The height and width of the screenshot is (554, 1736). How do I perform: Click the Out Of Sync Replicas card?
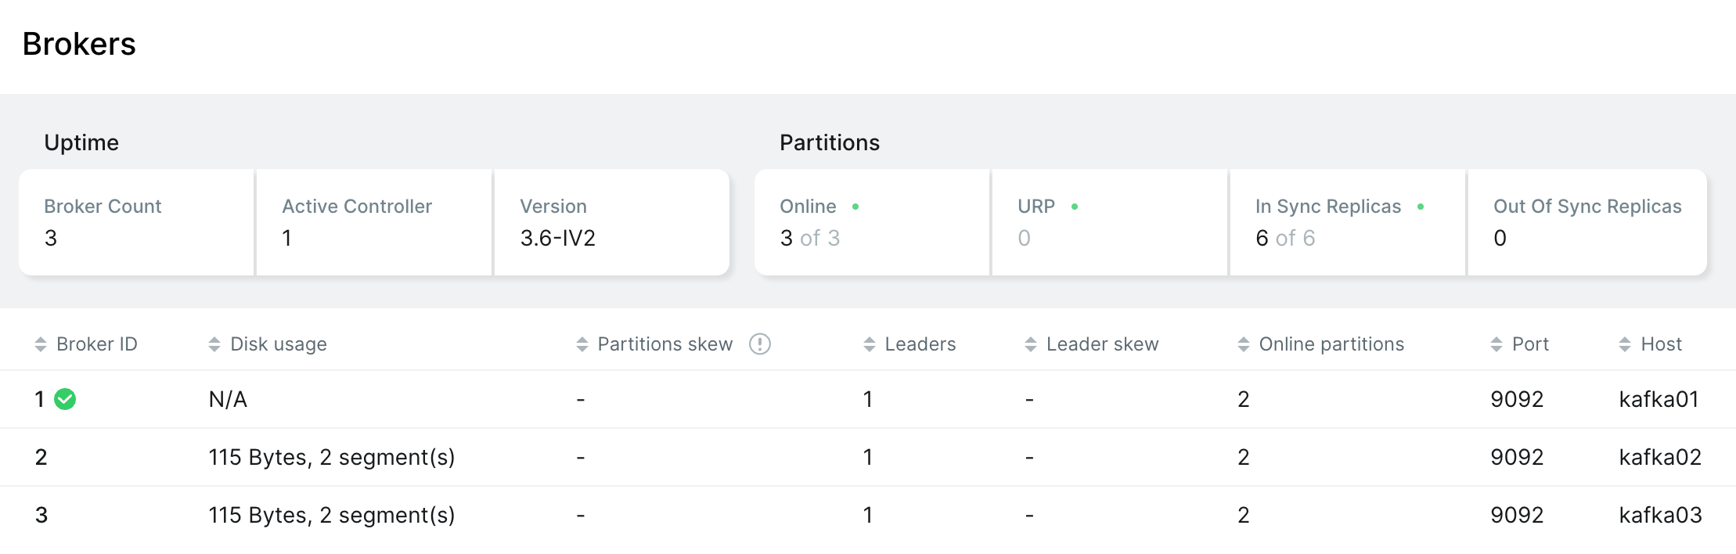click(x=1587, y=222)
